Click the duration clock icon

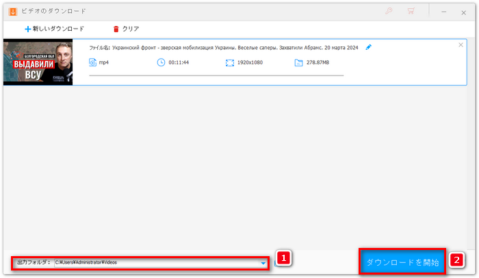161,62
